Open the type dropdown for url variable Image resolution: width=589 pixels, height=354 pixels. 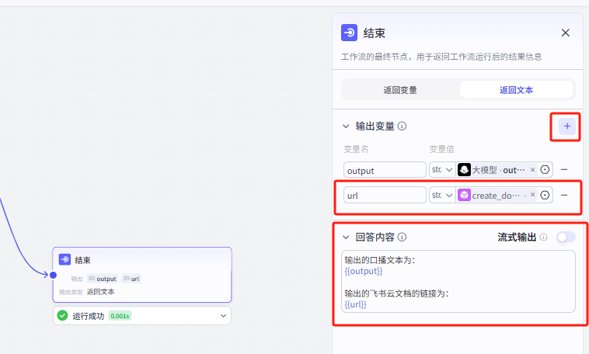pyautogui.click(x=441, y=195)
